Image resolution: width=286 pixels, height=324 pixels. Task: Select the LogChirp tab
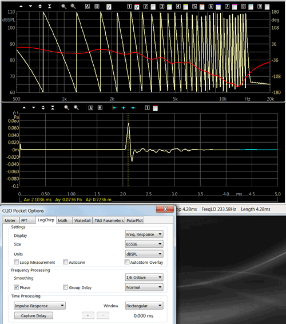coord(46,220)
